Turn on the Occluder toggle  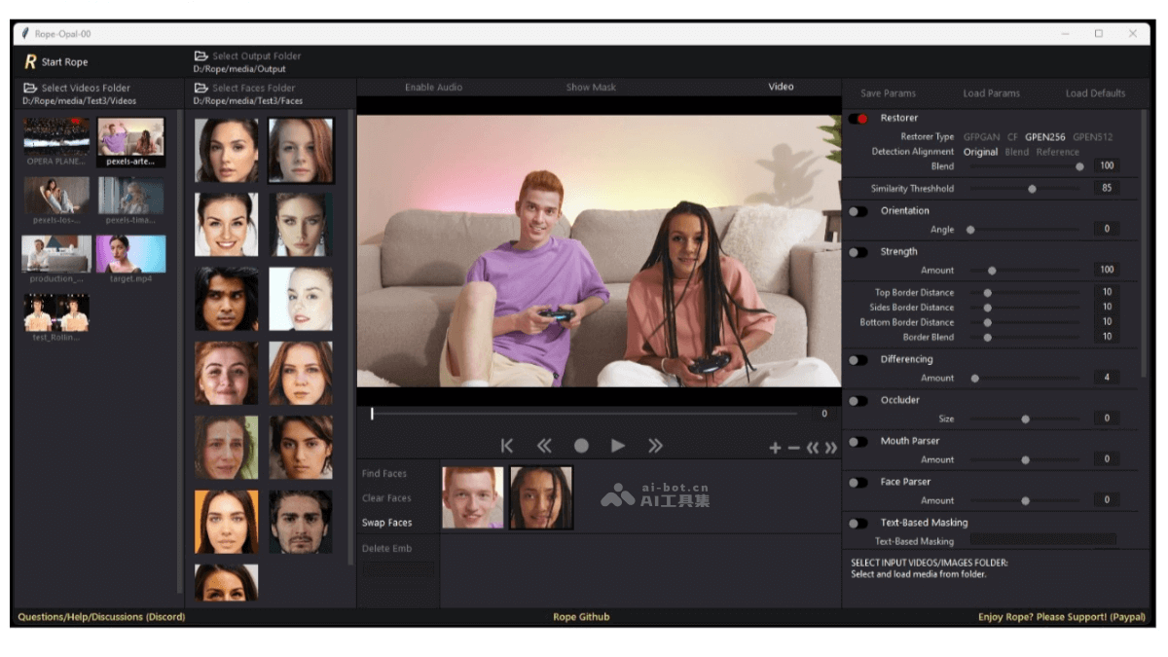coord(858,400)
